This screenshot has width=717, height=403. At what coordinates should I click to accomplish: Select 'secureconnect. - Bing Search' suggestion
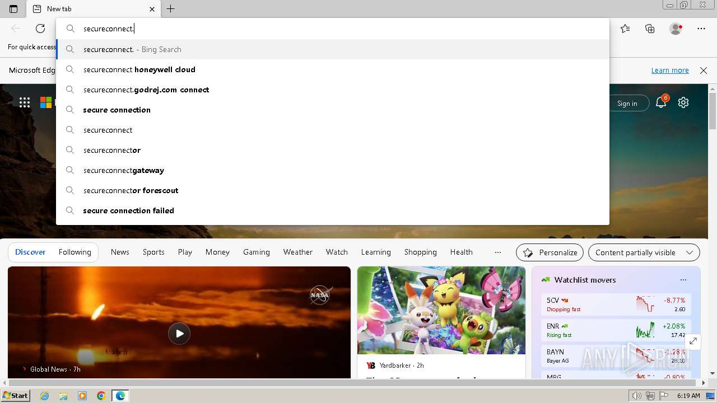(x=333, y=49)
